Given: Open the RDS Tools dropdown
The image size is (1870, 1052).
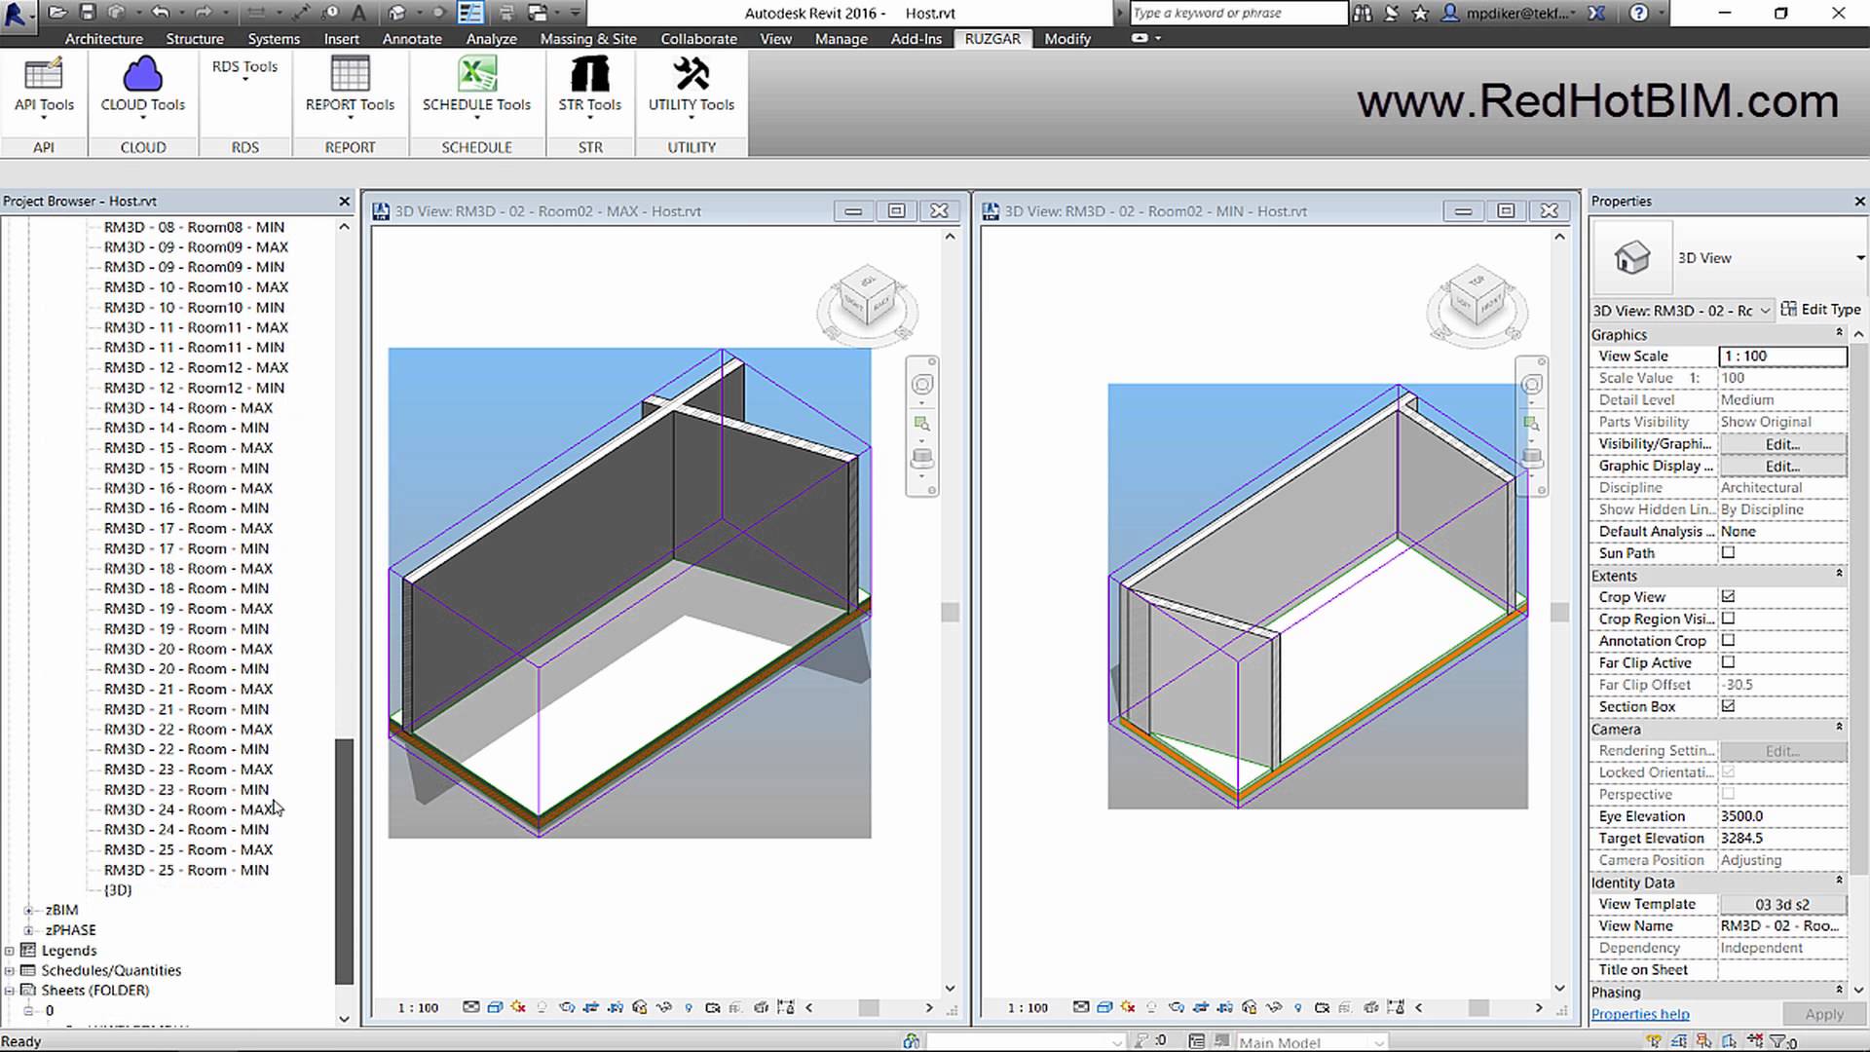Looking at the screenshot, I should 244,70.
